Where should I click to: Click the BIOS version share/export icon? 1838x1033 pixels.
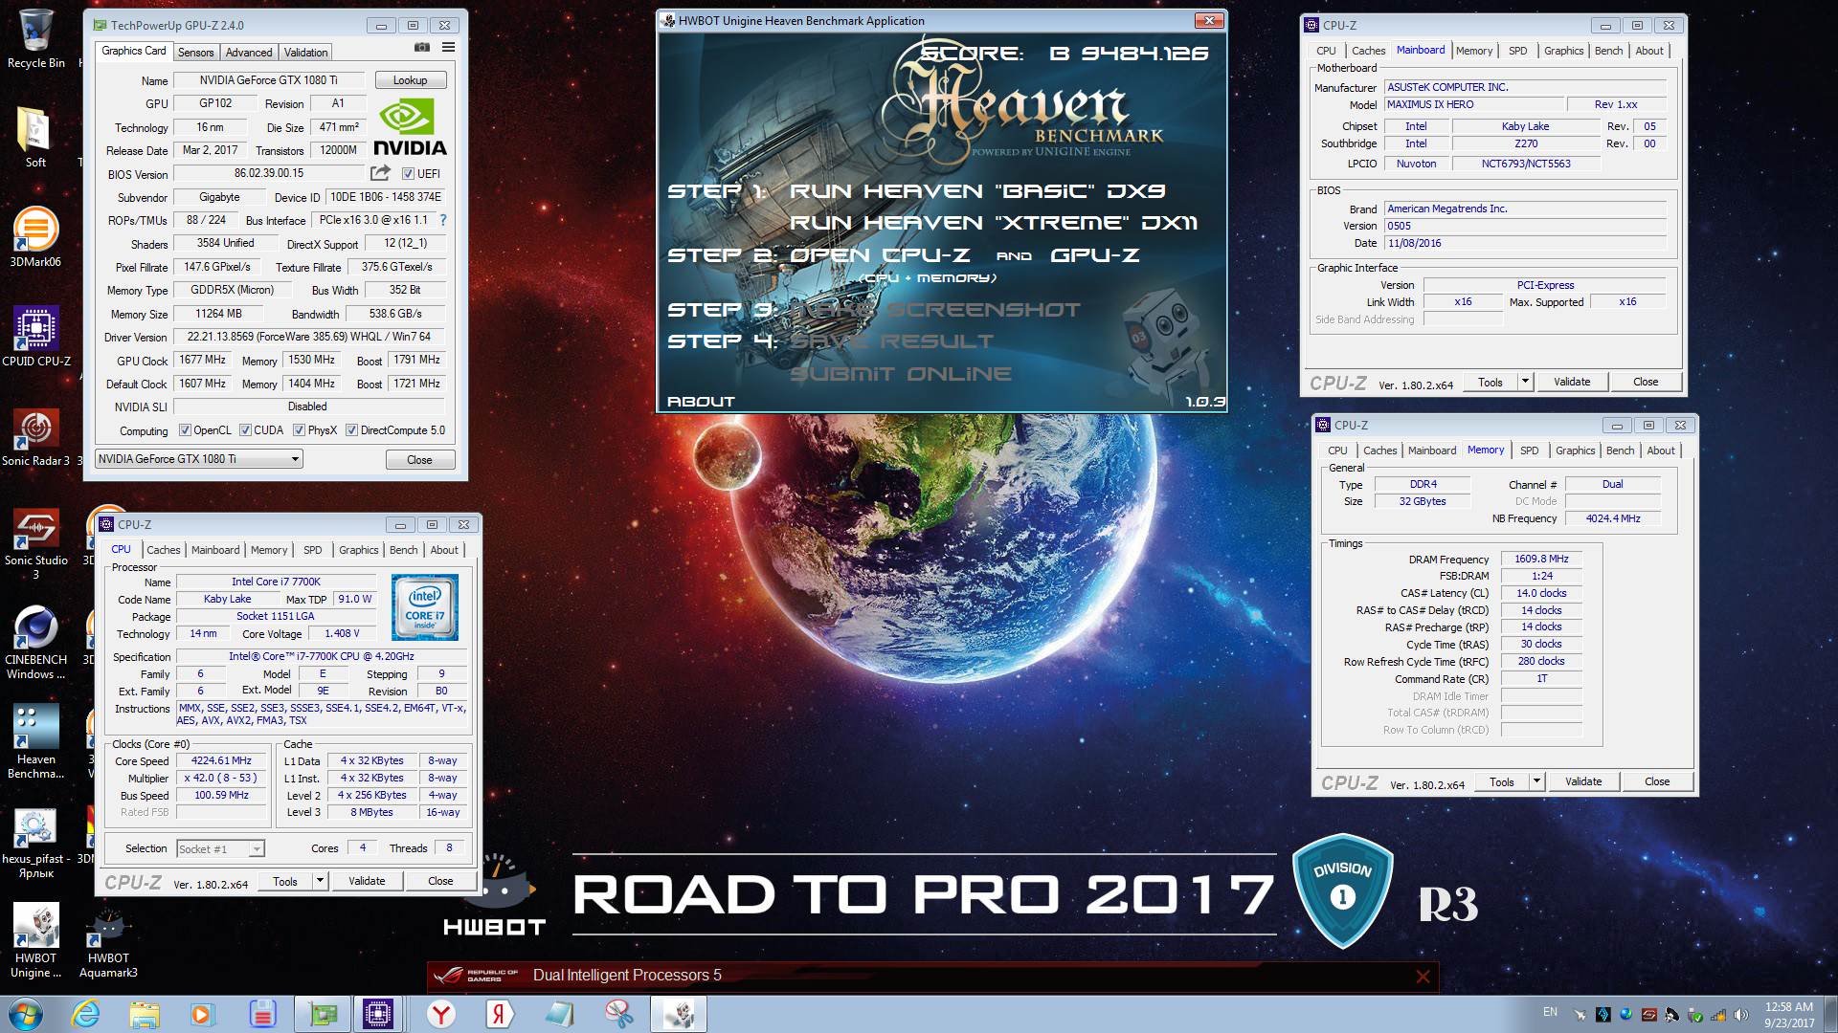[380, 173]
